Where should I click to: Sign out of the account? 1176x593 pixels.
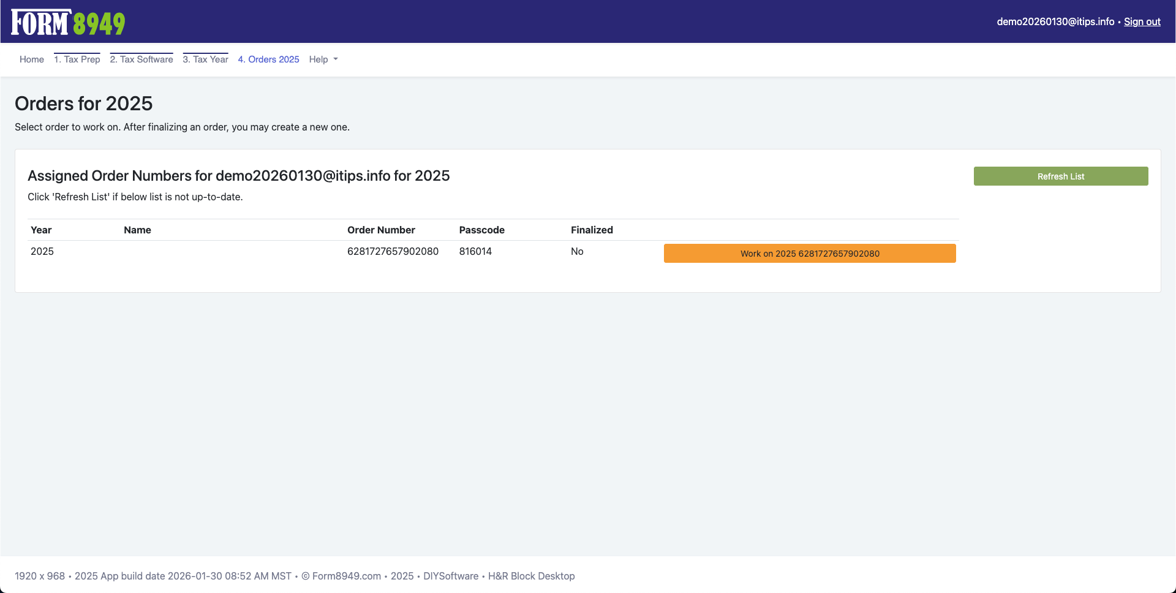pos(1142,21)
